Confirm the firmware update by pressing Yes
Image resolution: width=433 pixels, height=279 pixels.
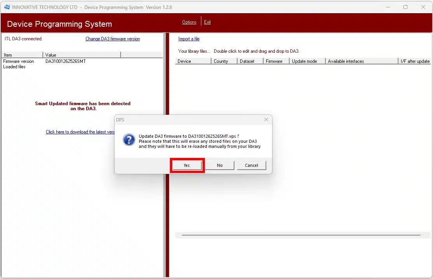187,165
